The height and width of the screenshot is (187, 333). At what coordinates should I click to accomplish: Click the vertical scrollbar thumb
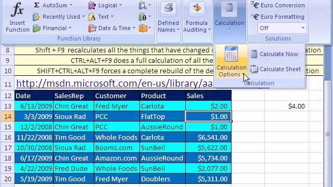[x=328, y=134]
